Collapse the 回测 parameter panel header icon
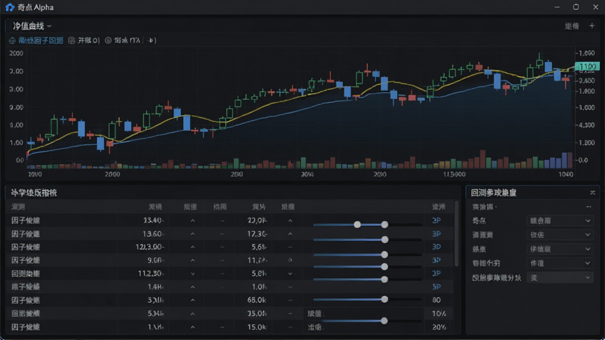Image resolution: width=605 pixels, height=340 pixels. (592, 192)
